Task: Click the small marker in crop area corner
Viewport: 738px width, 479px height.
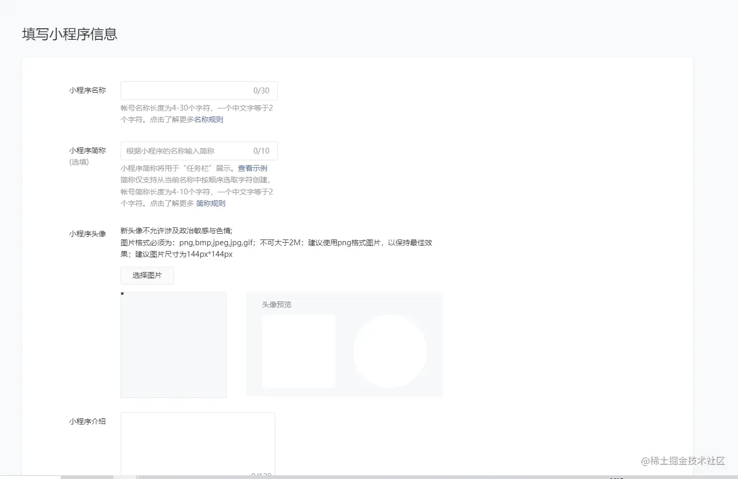Action: coord(123,294)
